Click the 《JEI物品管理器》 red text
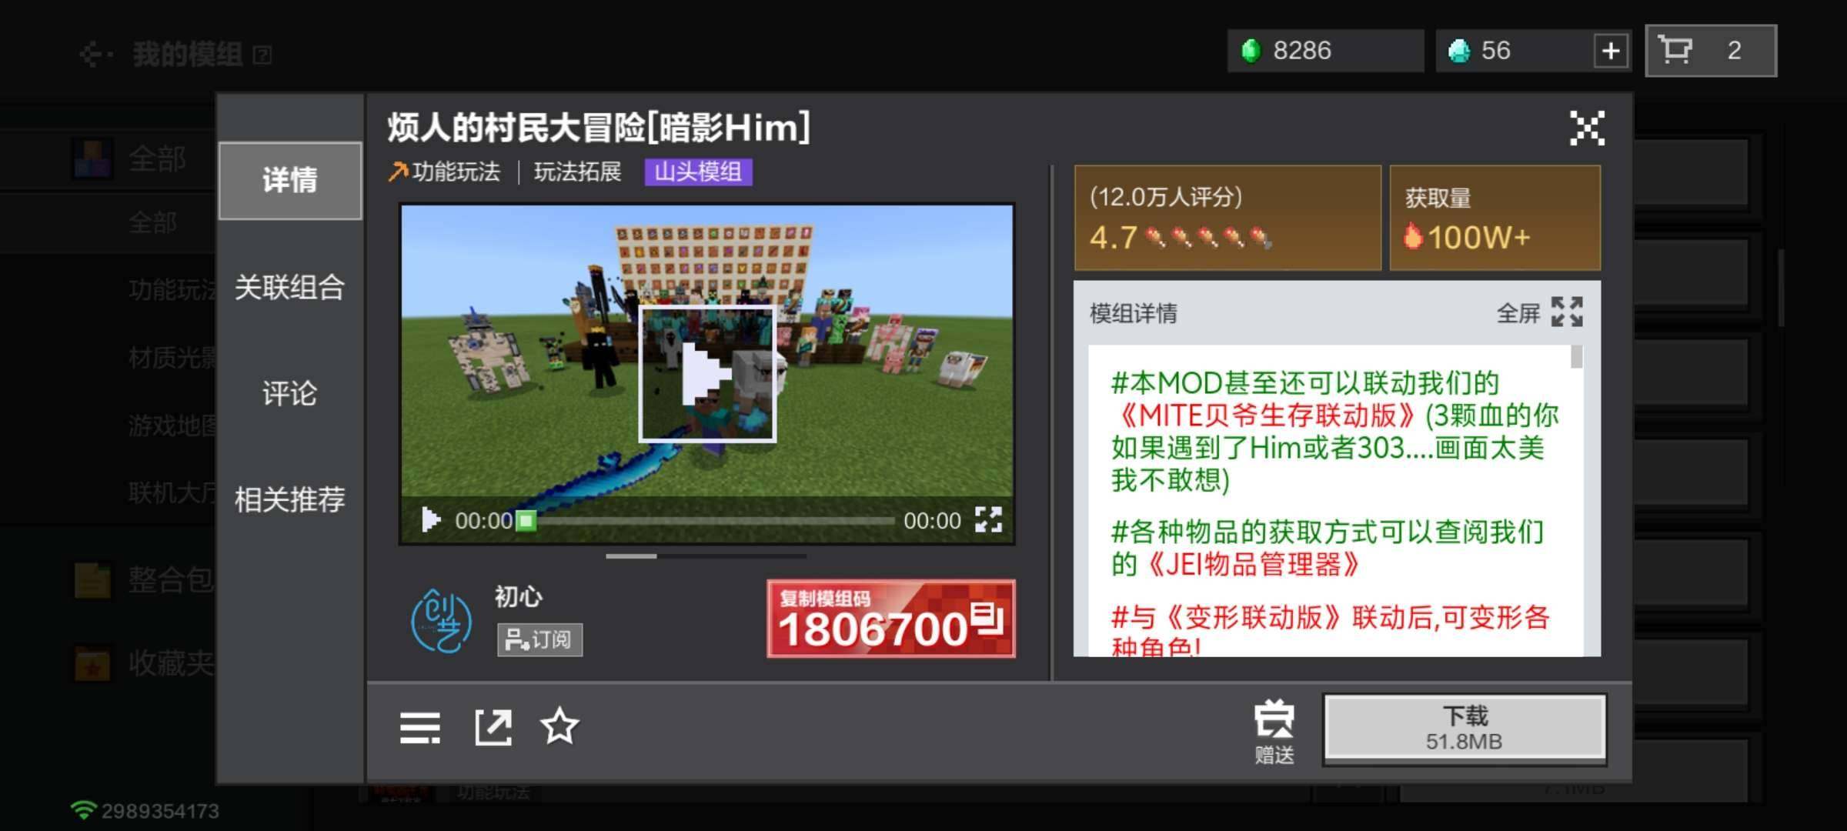This screenshot has height=831, width=1847. point(1252,565)
